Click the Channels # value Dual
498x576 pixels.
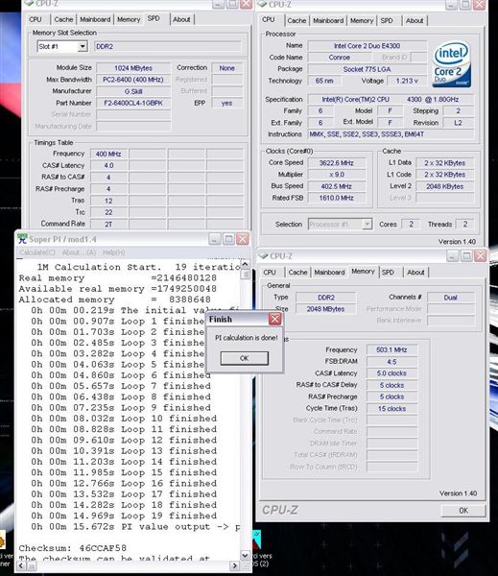[451, 298]
